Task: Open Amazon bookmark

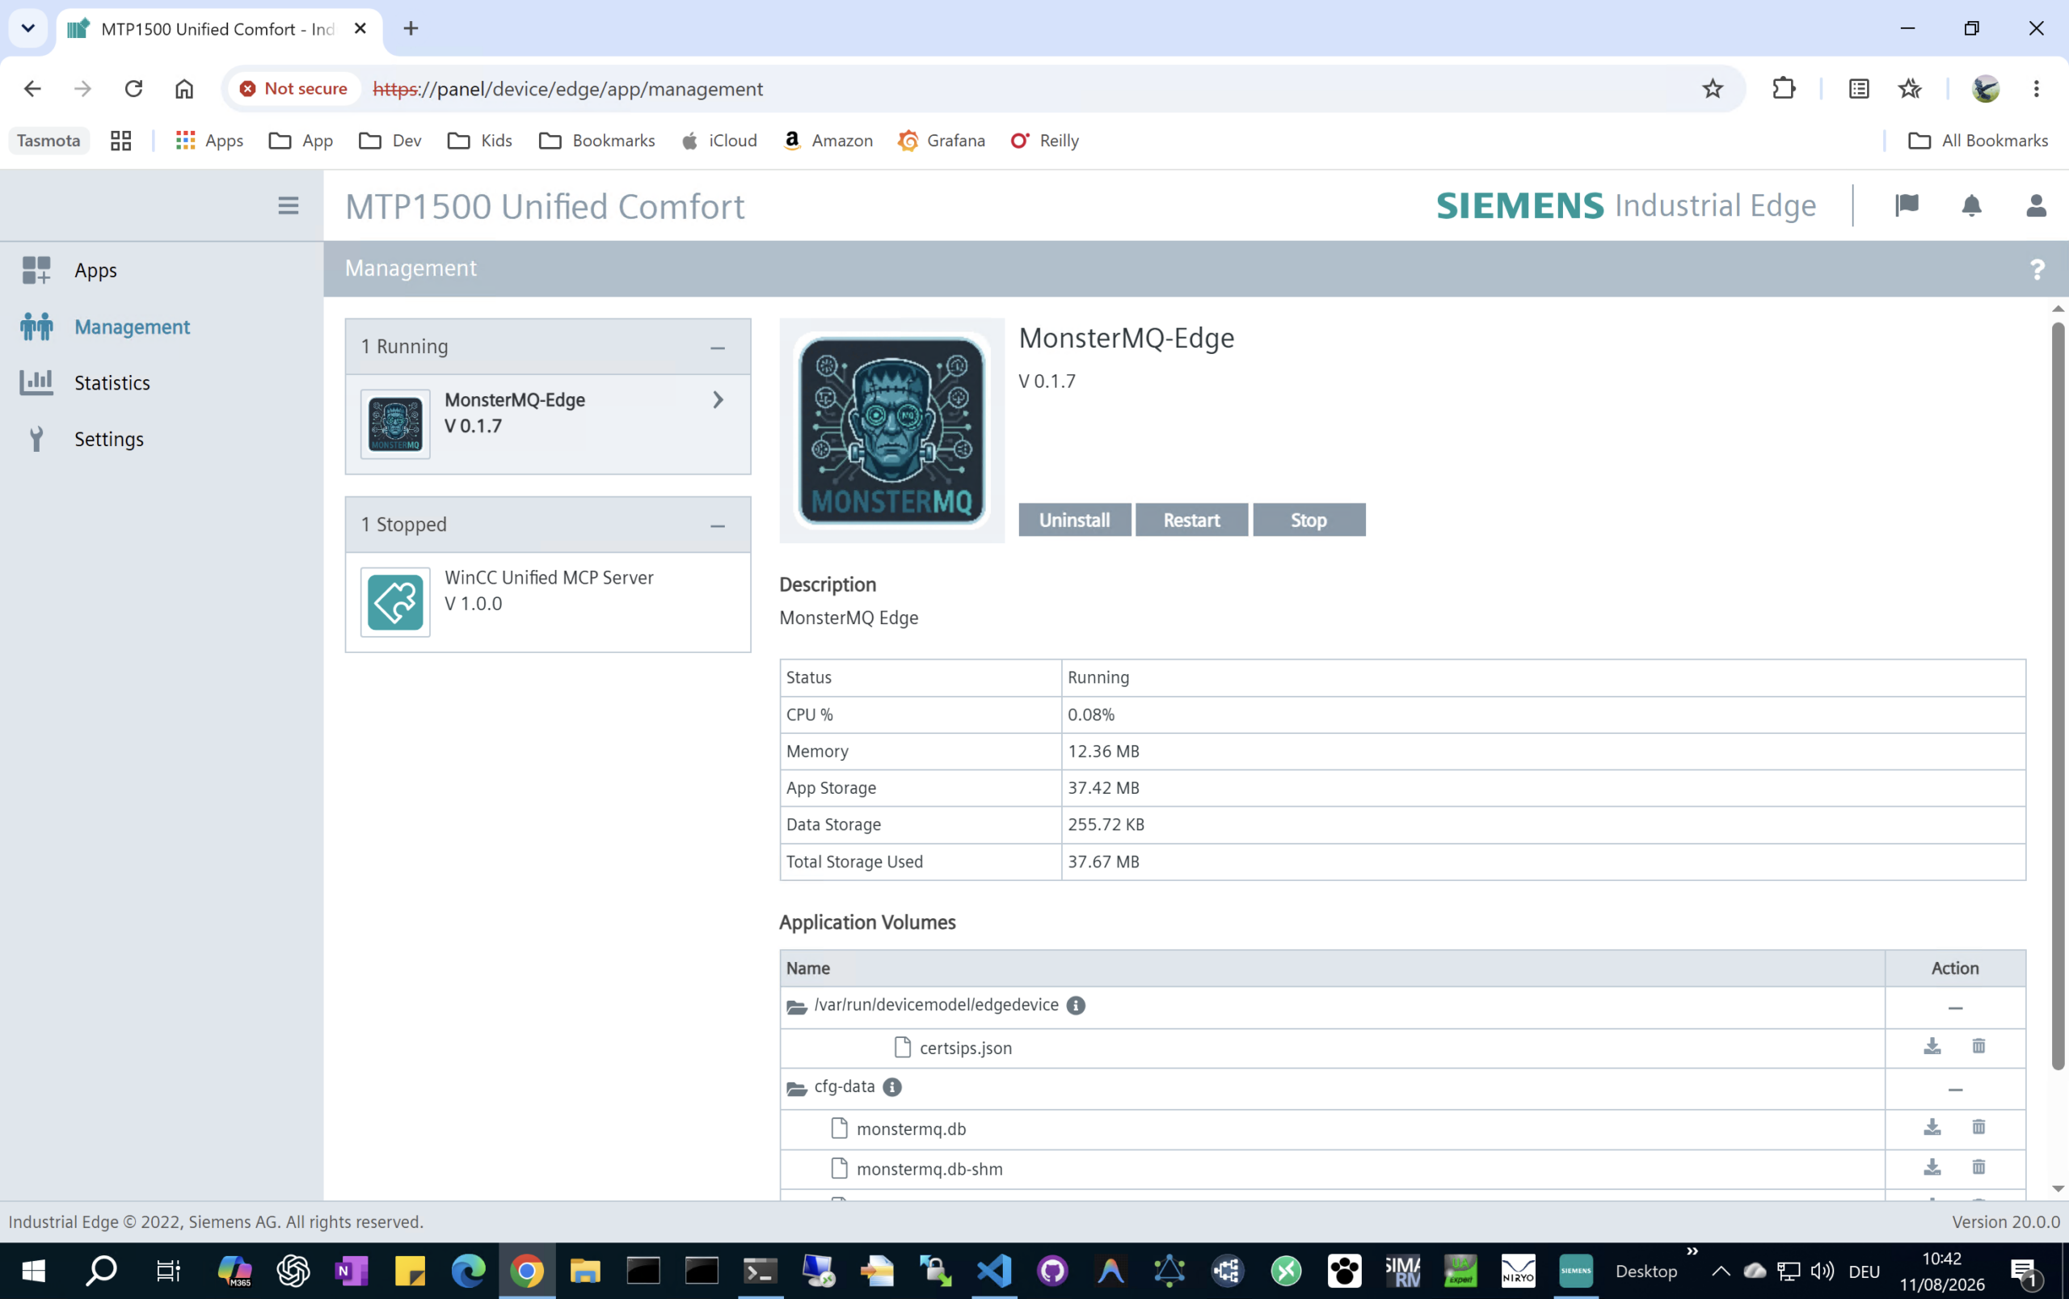Action: coord(828,141)
